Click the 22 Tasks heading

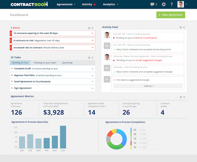pyautogui.click(x=16, y=57)
